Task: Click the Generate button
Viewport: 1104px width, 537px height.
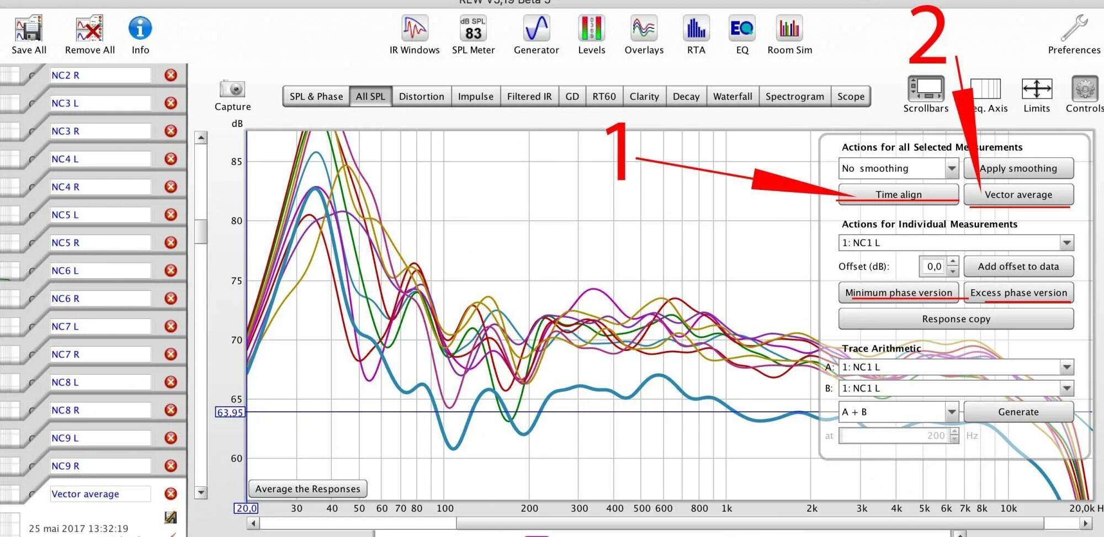Action: point(1018,412)
